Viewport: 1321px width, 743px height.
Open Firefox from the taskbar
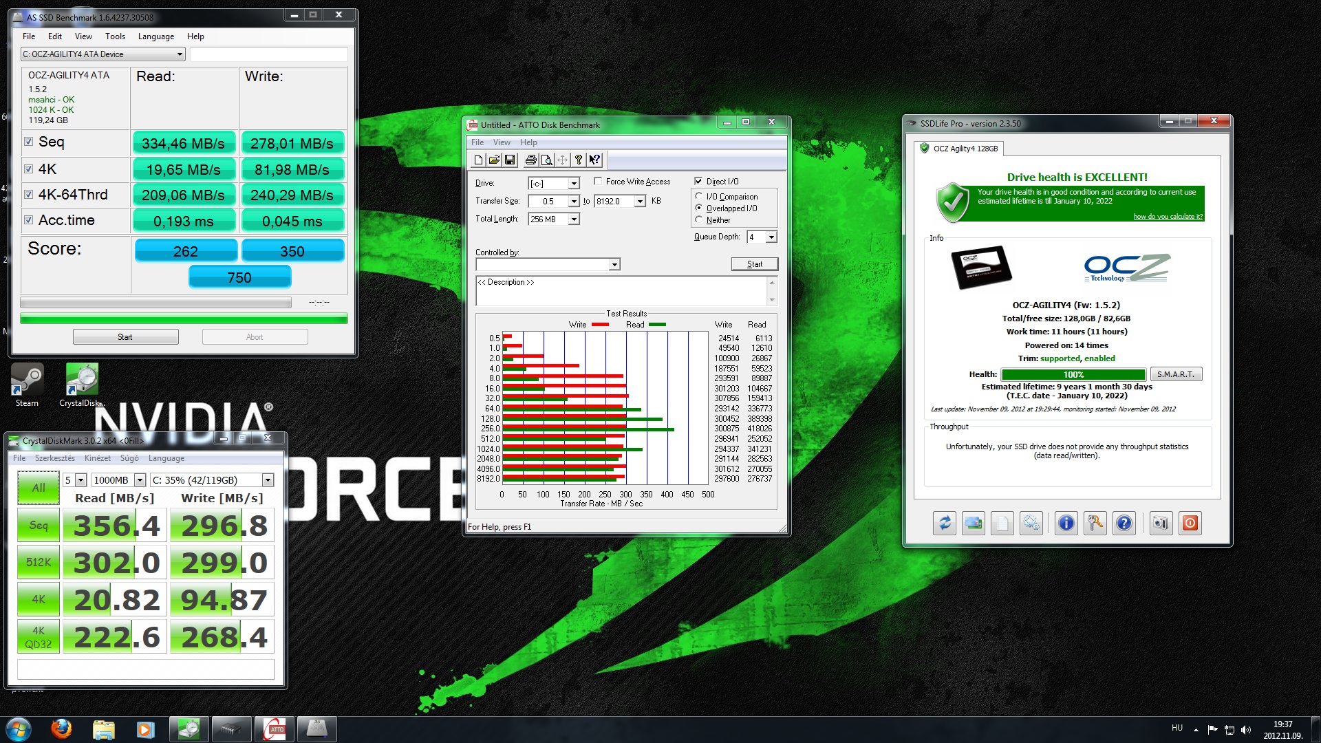click(x=61, y=729)
